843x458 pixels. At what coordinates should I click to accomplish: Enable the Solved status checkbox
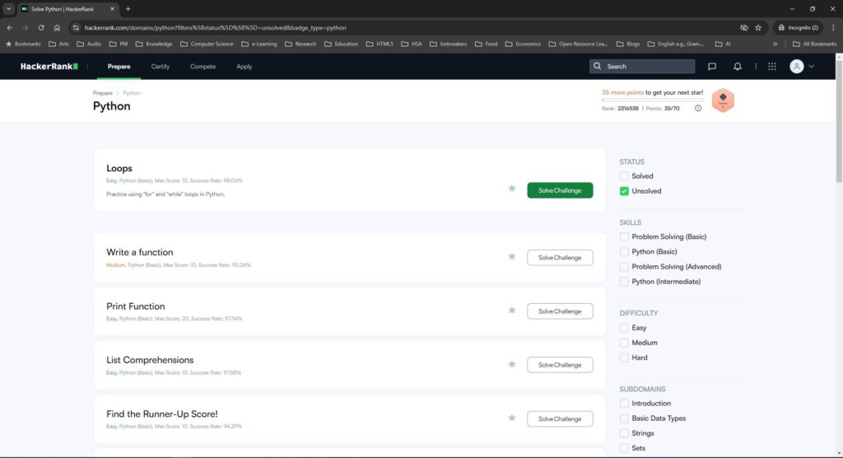[624, 176]
